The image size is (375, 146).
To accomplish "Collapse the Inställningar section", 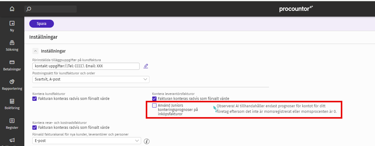I will pyautogui.click(x=35, y=51).
